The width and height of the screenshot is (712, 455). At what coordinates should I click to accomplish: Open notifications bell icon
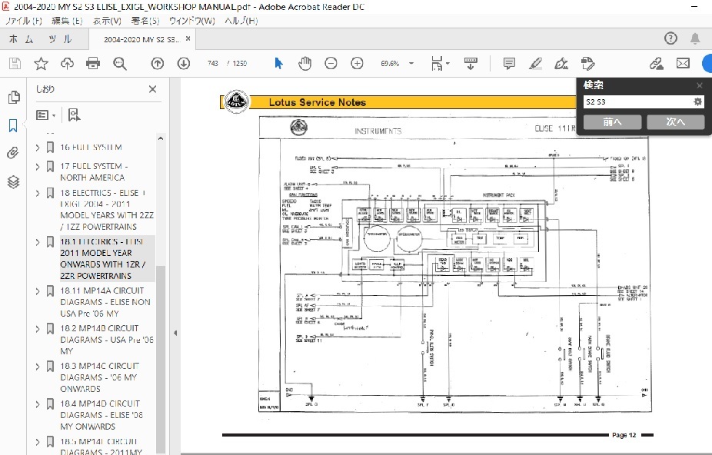pos(695,38)
